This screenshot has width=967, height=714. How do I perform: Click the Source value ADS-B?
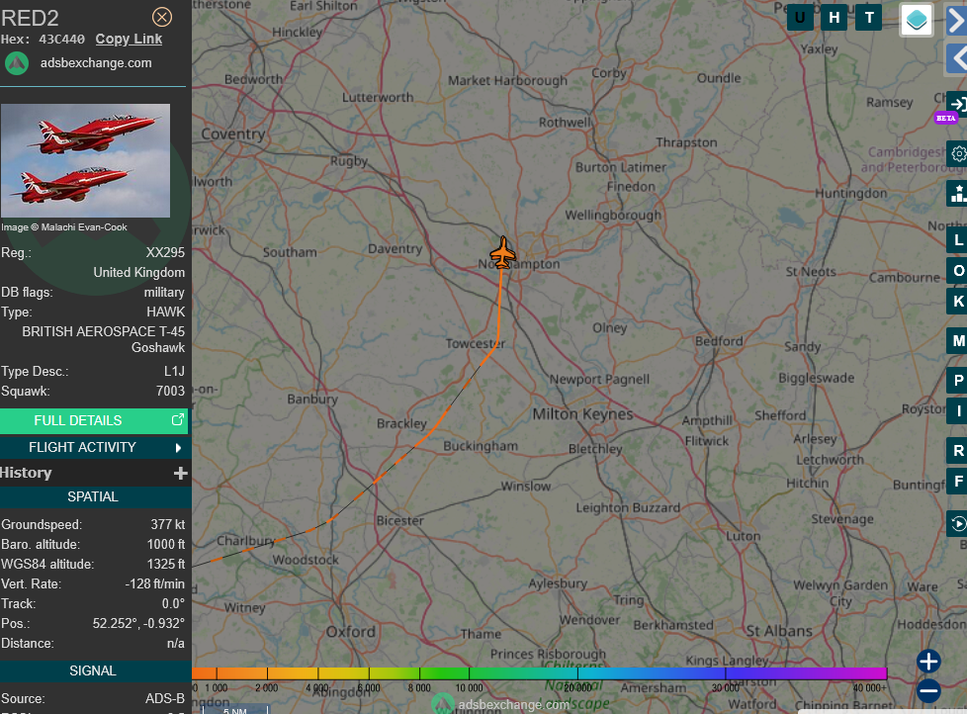tap(165, 698)
